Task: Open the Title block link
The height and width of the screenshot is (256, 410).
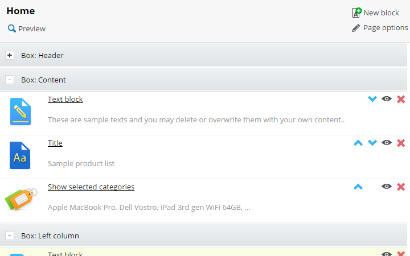Action: pos(55,143)
